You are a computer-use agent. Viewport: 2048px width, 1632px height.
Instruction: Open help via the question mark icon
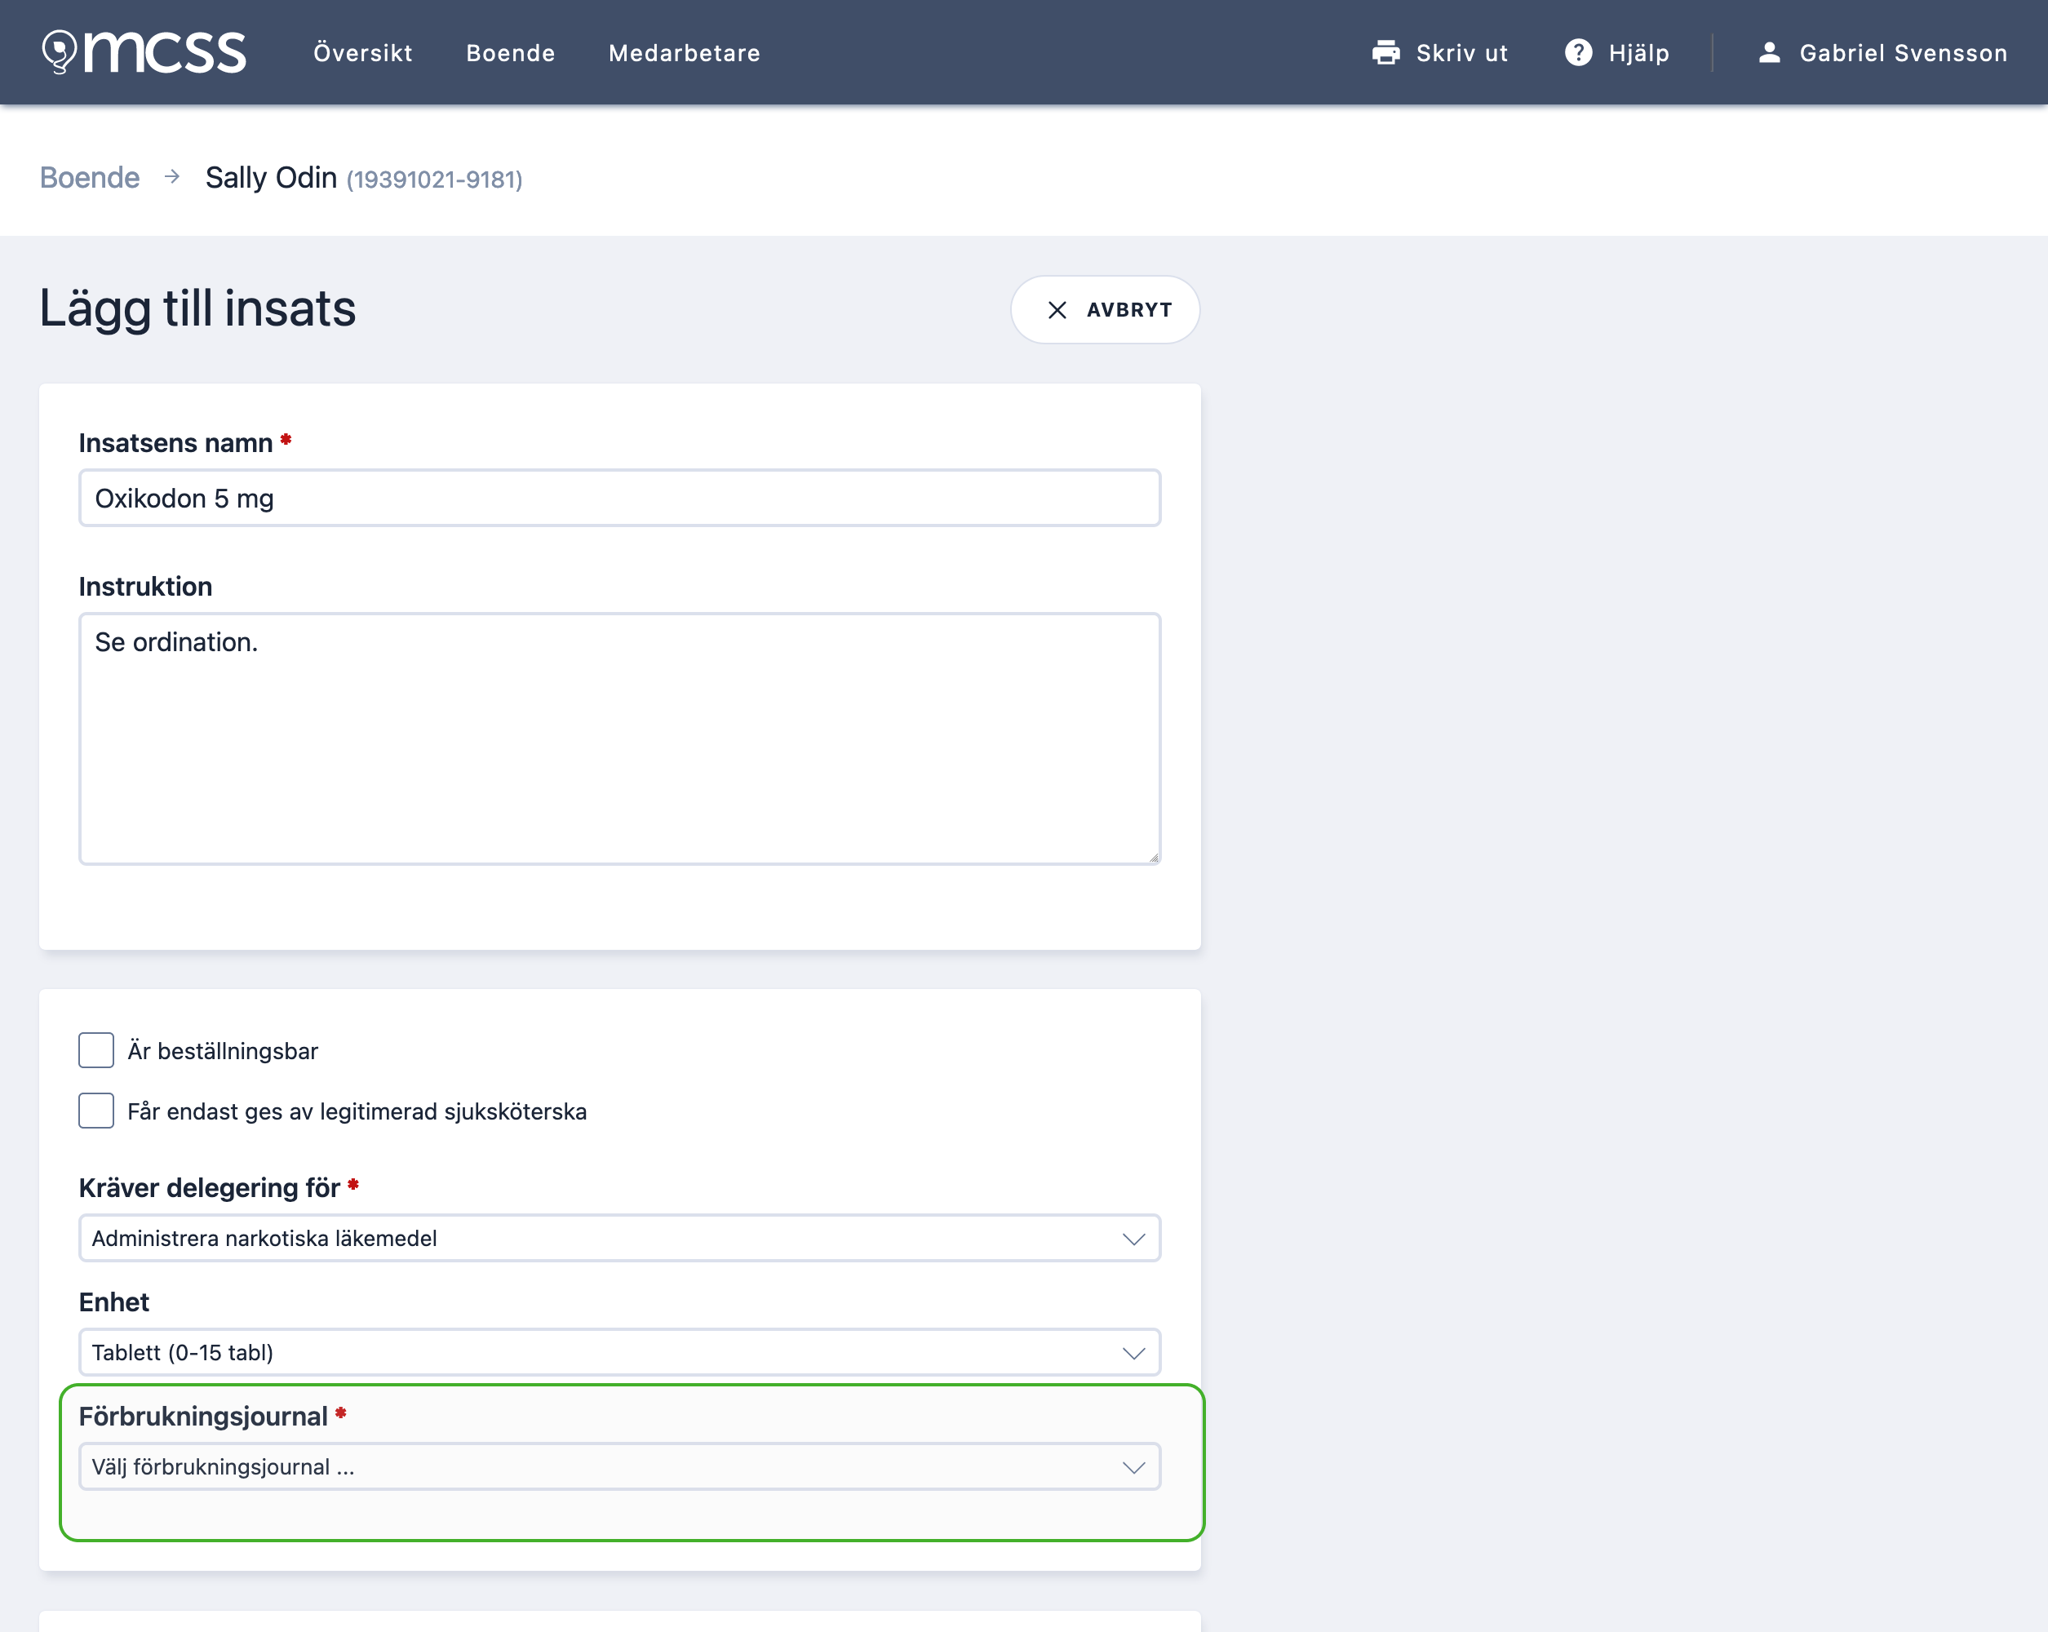pos(1578,52)
